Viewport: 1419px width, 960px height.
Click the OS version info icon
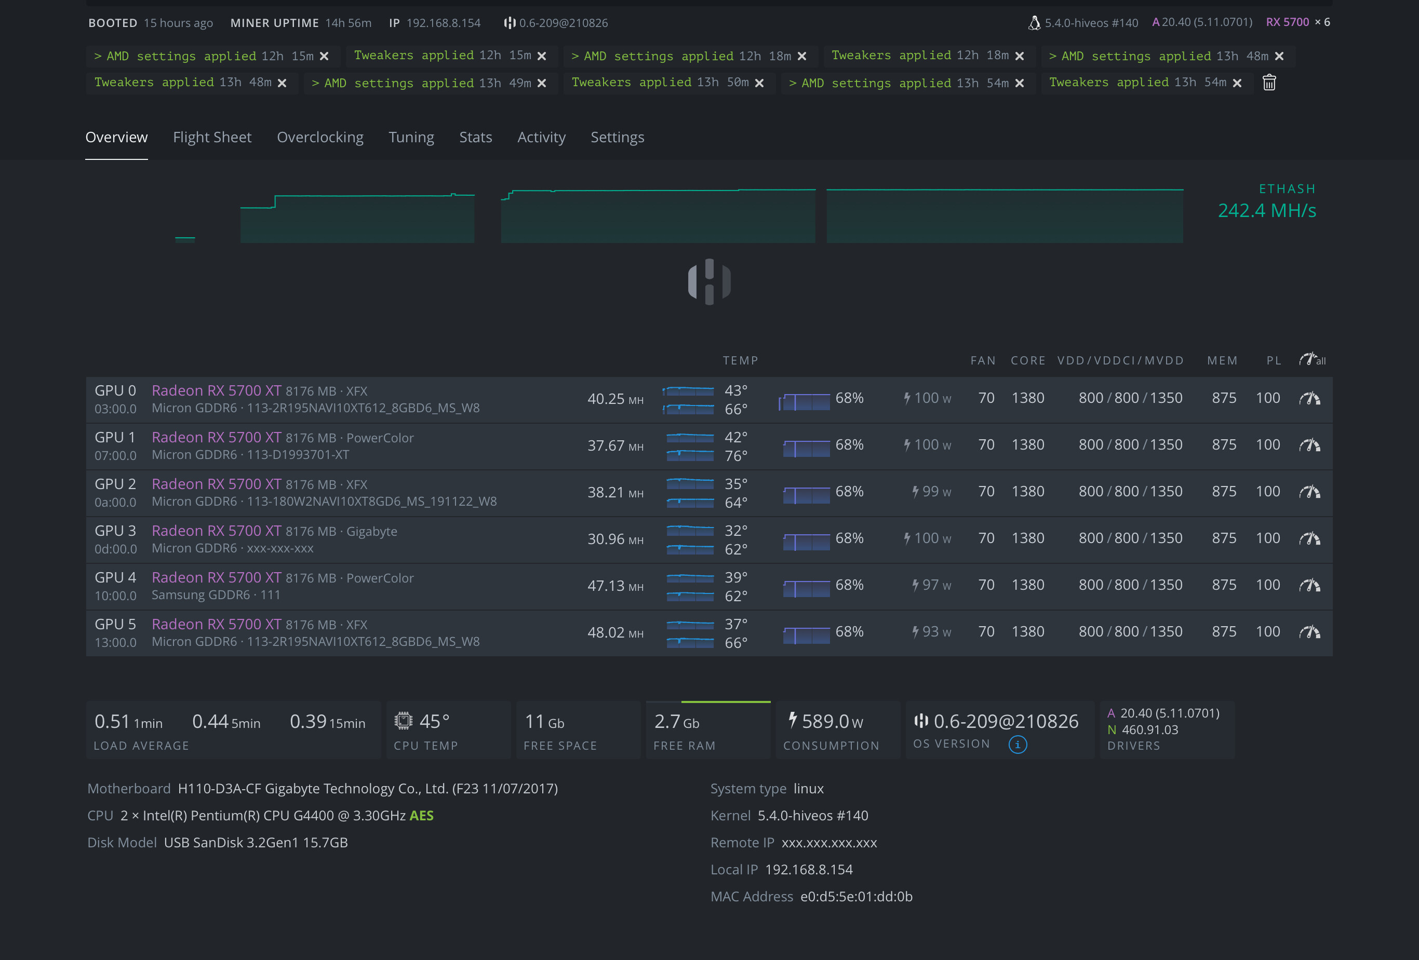click(1017, 745)
